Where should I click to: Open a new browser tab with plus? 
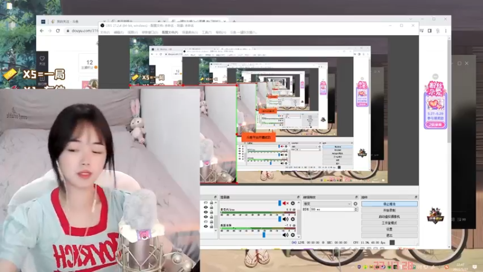(x=234, y=21)
